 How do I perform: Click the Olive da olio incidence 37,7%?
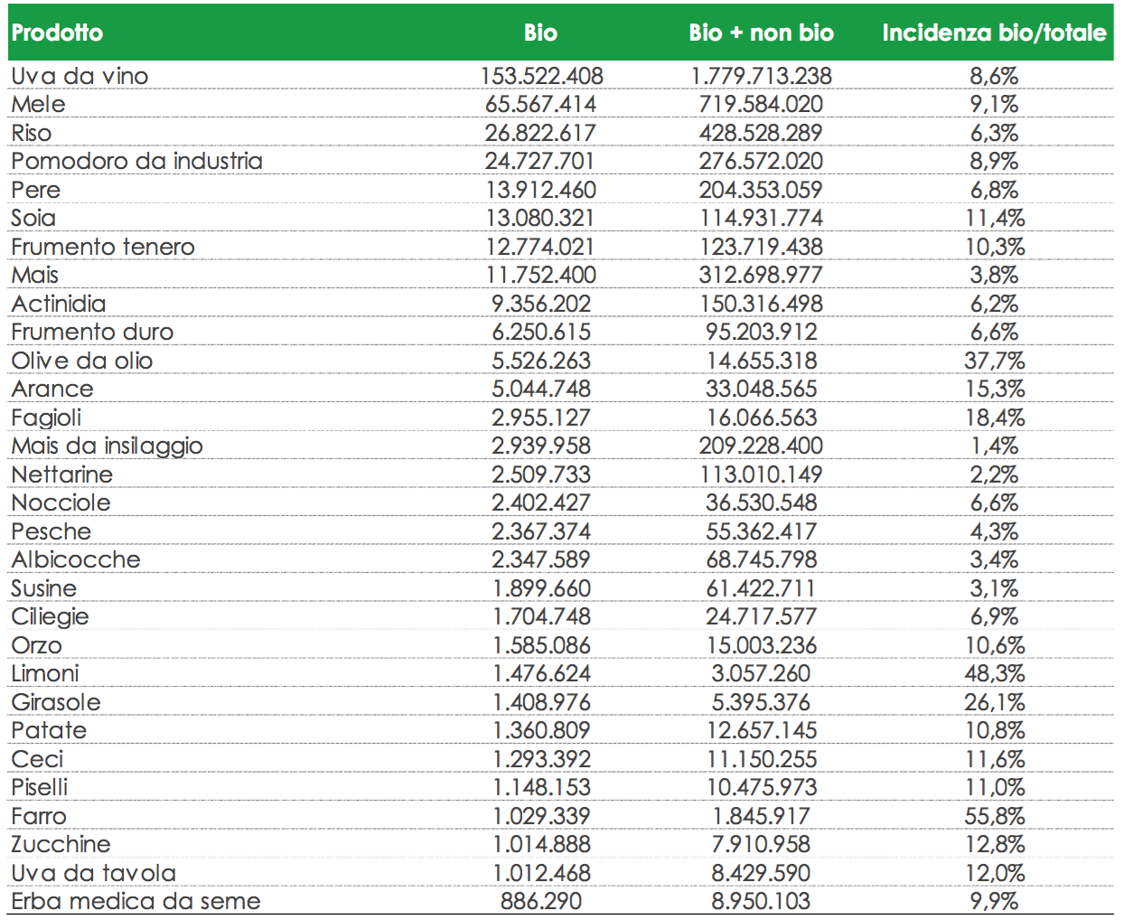(994, 361)
